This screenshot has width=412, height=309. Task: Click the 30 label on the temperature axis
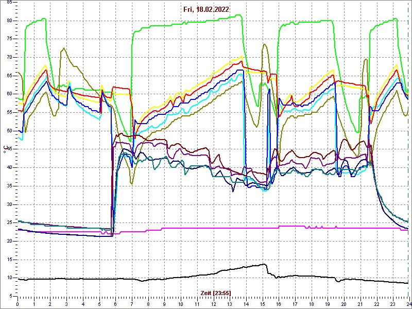pos(9,204)
